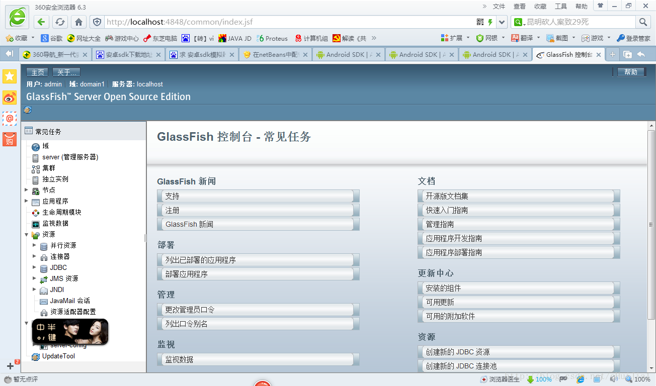Screen dimensions: 656x386
Task: Click the QR code icon in address bar
Action: pyautogui.click(x=480, y=22)
